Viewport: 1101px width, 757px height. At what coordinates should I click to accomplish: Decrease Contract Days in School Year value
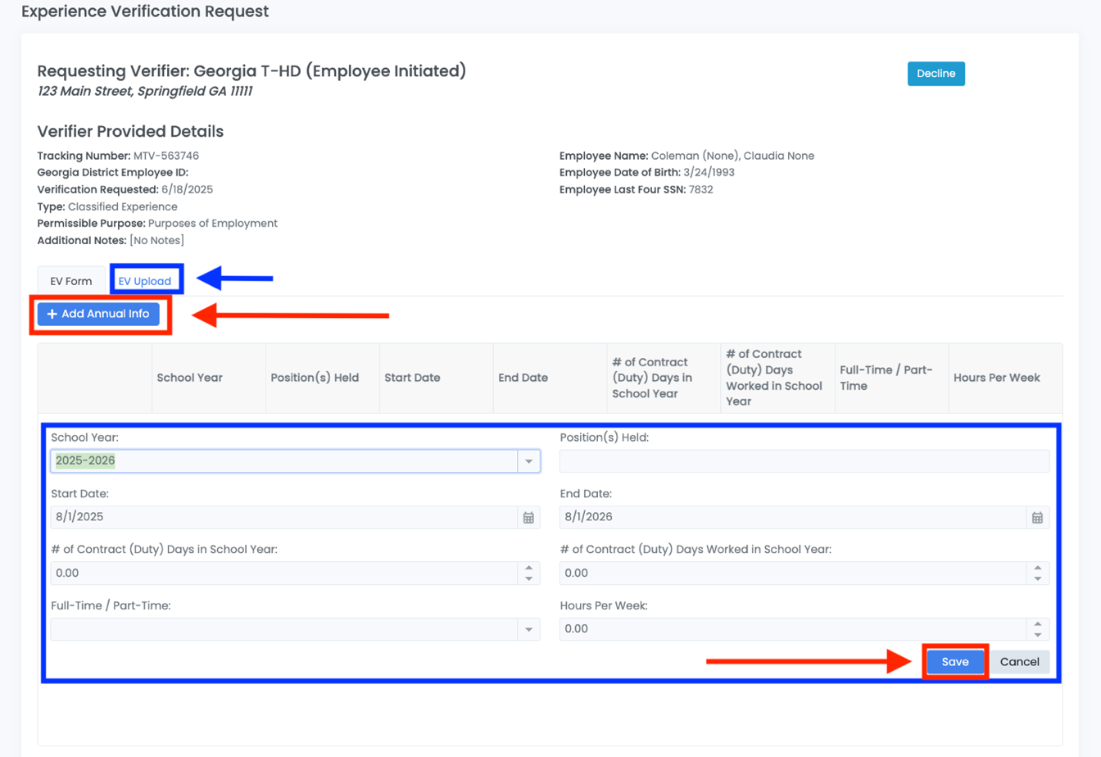tap(528, 579)
